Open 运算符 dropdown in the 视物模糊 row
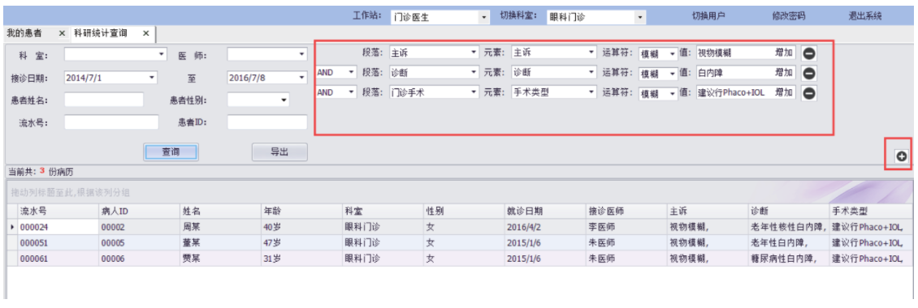Viewport: 918px width, 308px height. 658,53
